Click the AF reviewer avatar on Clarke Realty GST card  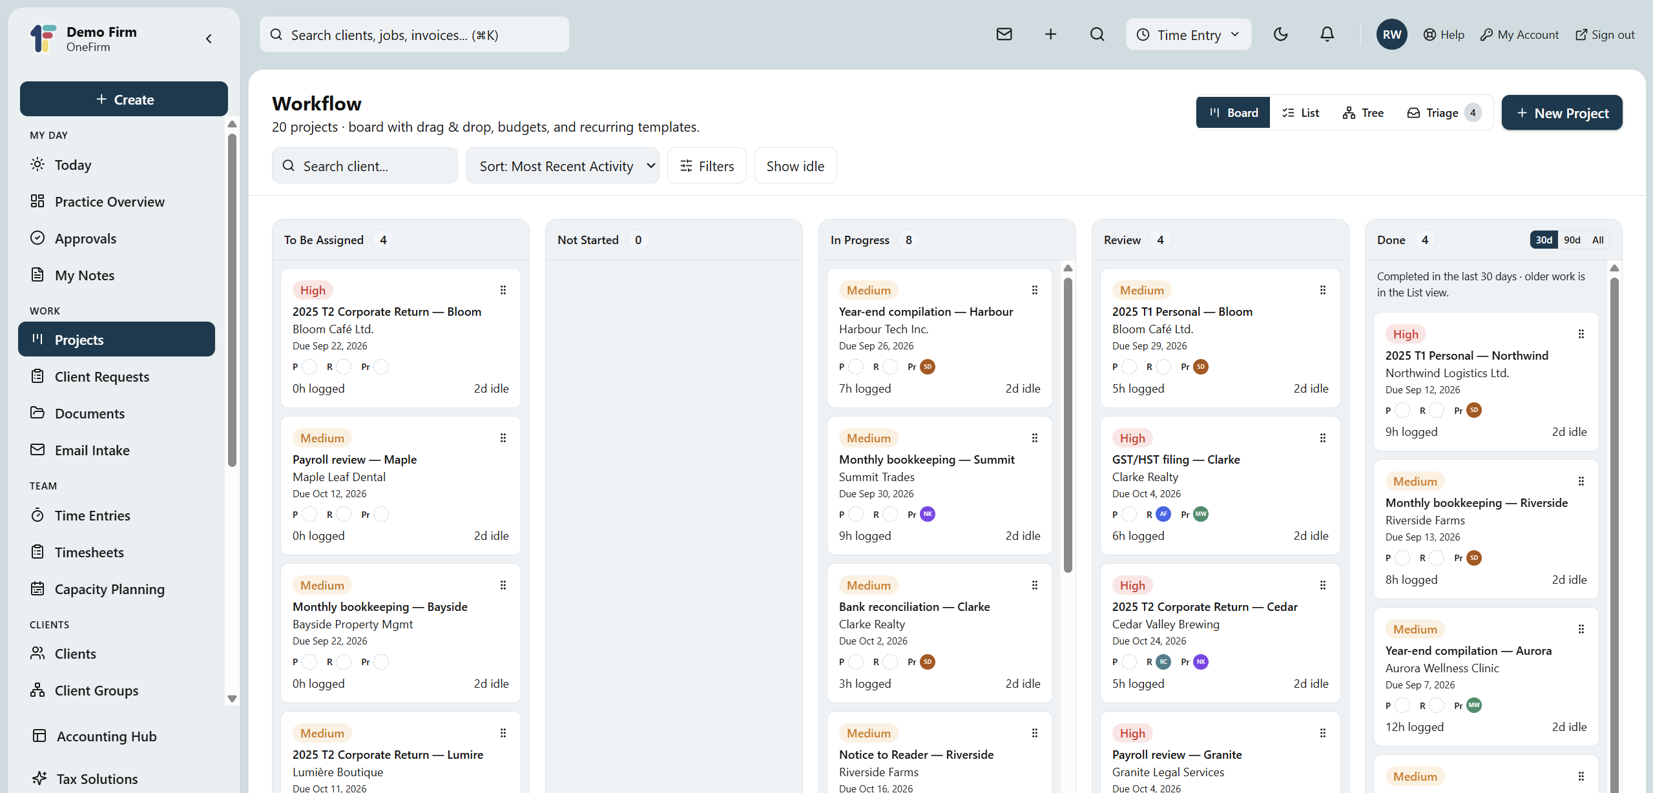pos(1163,515)
